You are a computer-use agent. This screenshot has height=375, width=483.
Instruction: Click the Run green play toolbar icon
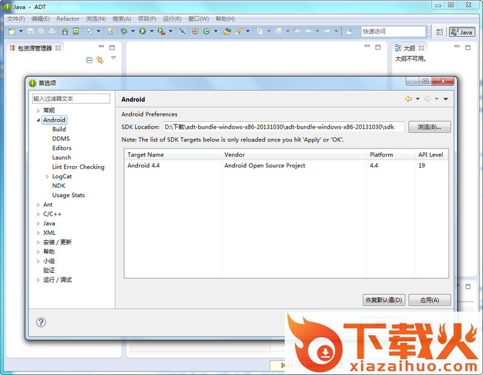[143, 31]
